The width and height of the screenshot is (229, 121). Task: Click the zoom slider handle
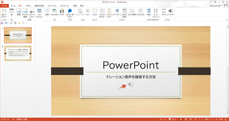click(x=206, y=119)
